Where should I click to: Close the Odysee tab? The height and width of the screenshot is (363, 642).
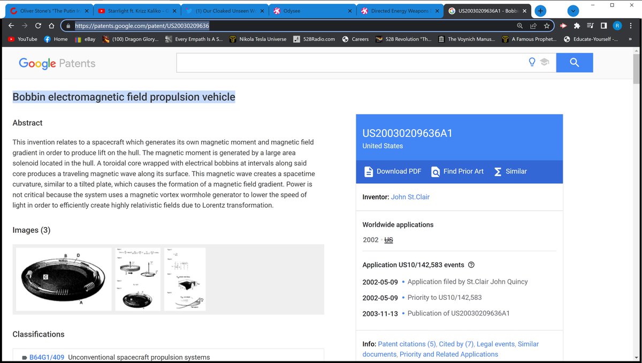point(350,11)
